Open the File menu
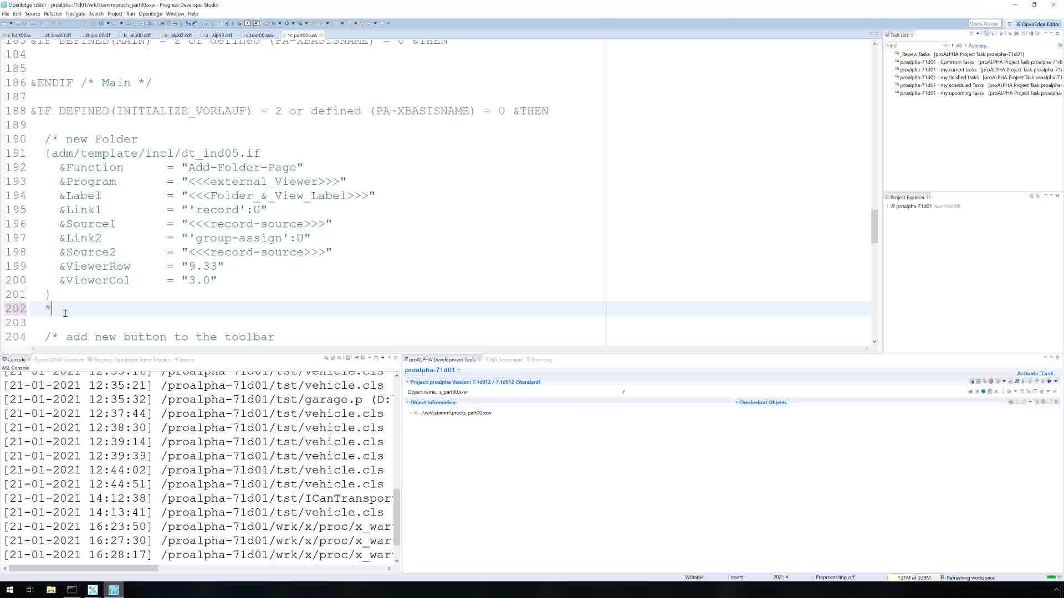 5,14
